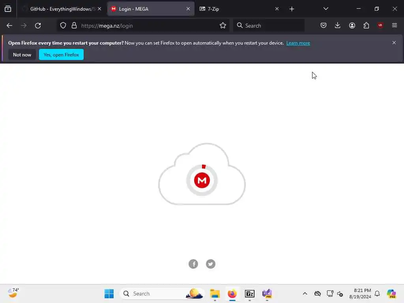This screenshot has width=404, height=303.
Task: View site security lock information
Action: [74, 26]
